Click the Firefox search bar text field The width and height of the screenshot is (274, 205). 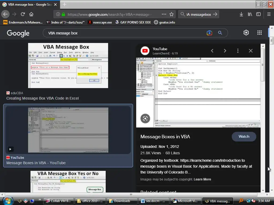click(199, 14)
